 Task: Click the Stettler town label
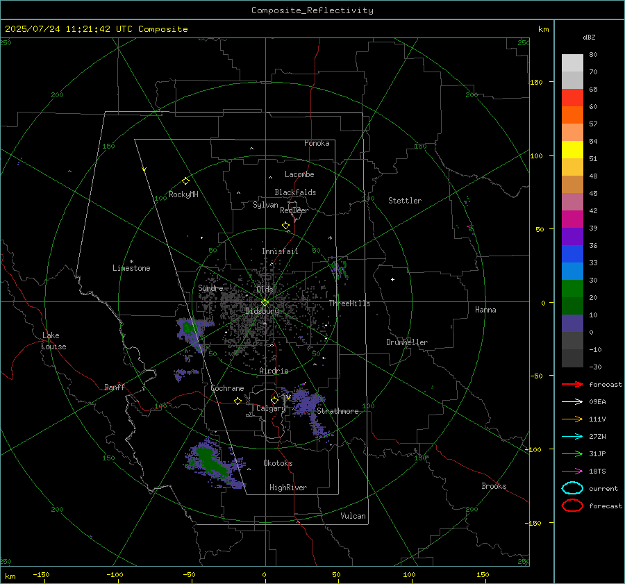point(405,201)
